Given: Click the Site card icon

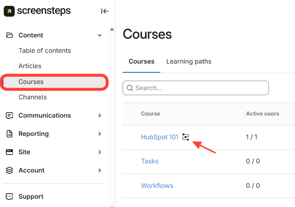Looking at the screenshot, I should (10, 152).
